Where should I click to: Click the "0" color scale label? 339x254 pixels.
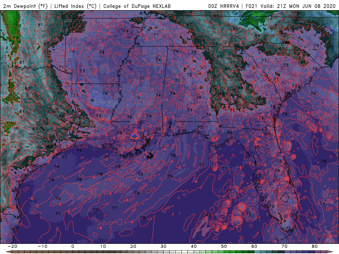[x=72, y=246]
